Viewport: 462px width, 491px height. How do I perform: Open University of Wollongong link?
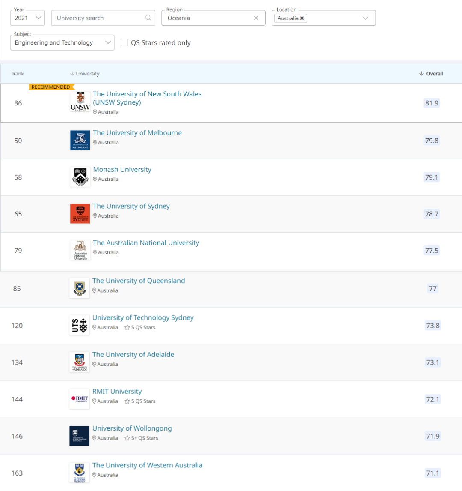132,428
